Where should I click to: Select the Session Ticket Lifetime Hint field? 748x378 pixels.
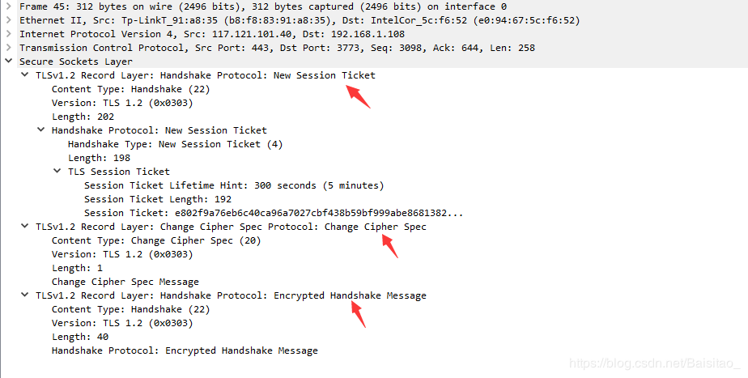234,185
